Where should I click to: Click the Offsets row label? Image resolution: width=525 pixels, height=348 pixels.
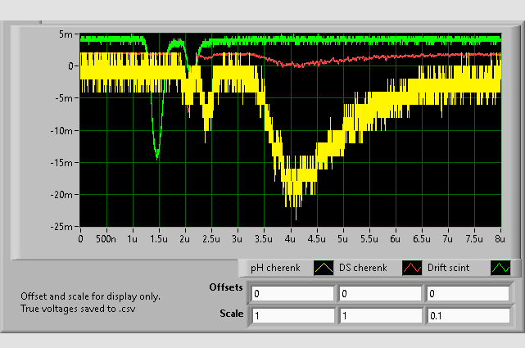224,288
